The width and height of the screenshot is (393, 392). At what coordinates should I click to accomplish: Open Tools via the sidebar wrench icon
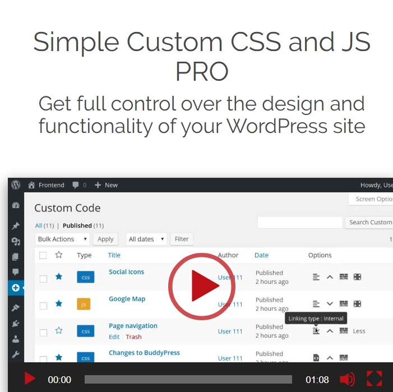(16, 354)
